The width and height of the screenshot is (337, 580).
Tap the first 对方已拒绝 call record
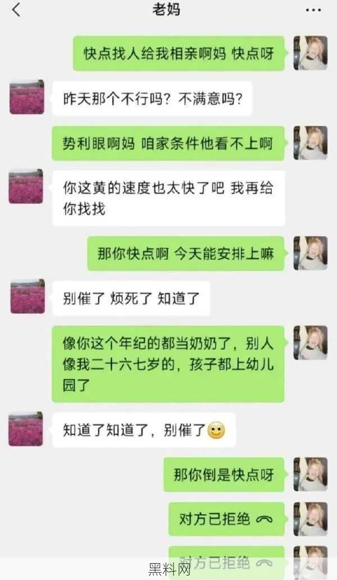coord(226,519)
